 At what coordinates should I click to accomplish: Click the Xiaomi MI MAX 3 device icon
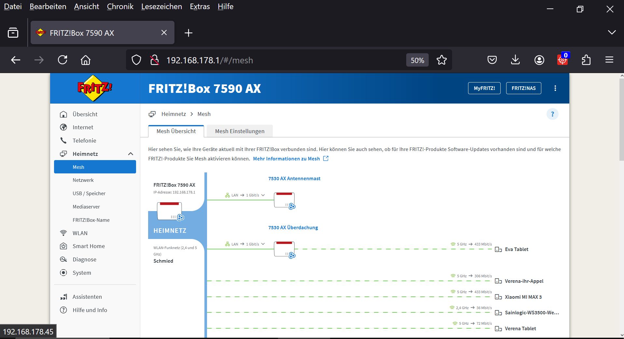[x=498, y=297]
